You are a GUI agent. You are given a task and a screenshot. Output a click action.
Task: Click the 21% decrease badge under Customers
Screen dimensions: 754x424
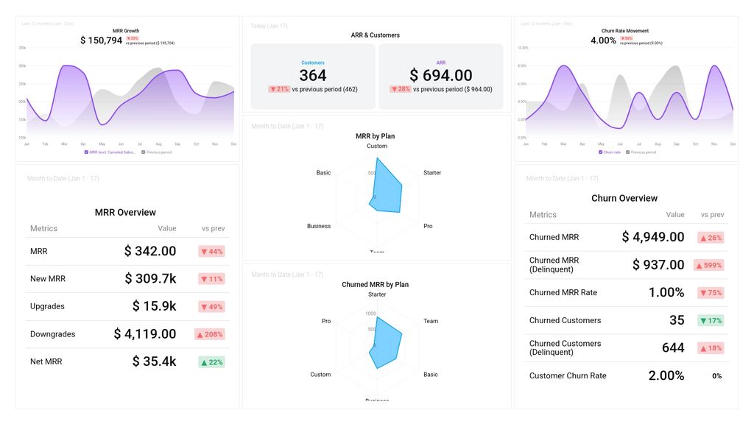pos(279,89)
